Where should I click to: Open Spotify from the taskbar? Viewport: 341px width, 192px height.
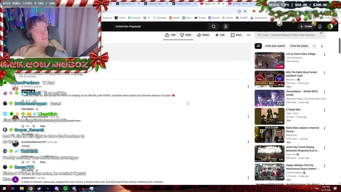[65, 189]
